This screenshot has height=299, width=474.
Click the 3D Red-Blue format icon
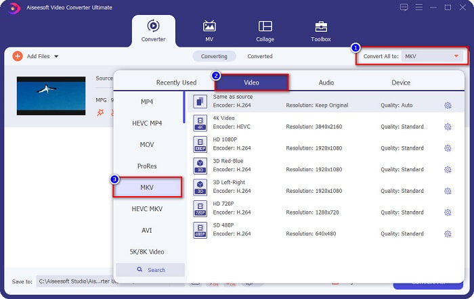click(200, 165)
